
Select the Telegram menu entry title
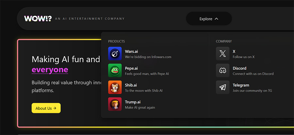tap(241, 85)
